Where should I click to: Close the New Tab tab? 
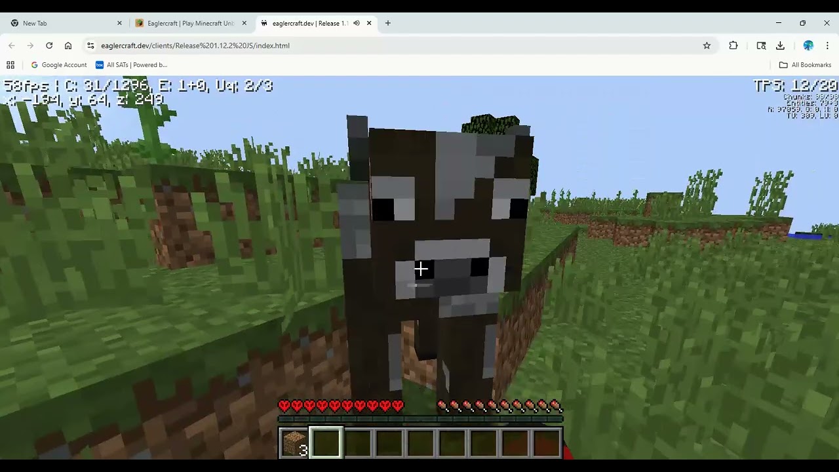click(x=119, y=23)
